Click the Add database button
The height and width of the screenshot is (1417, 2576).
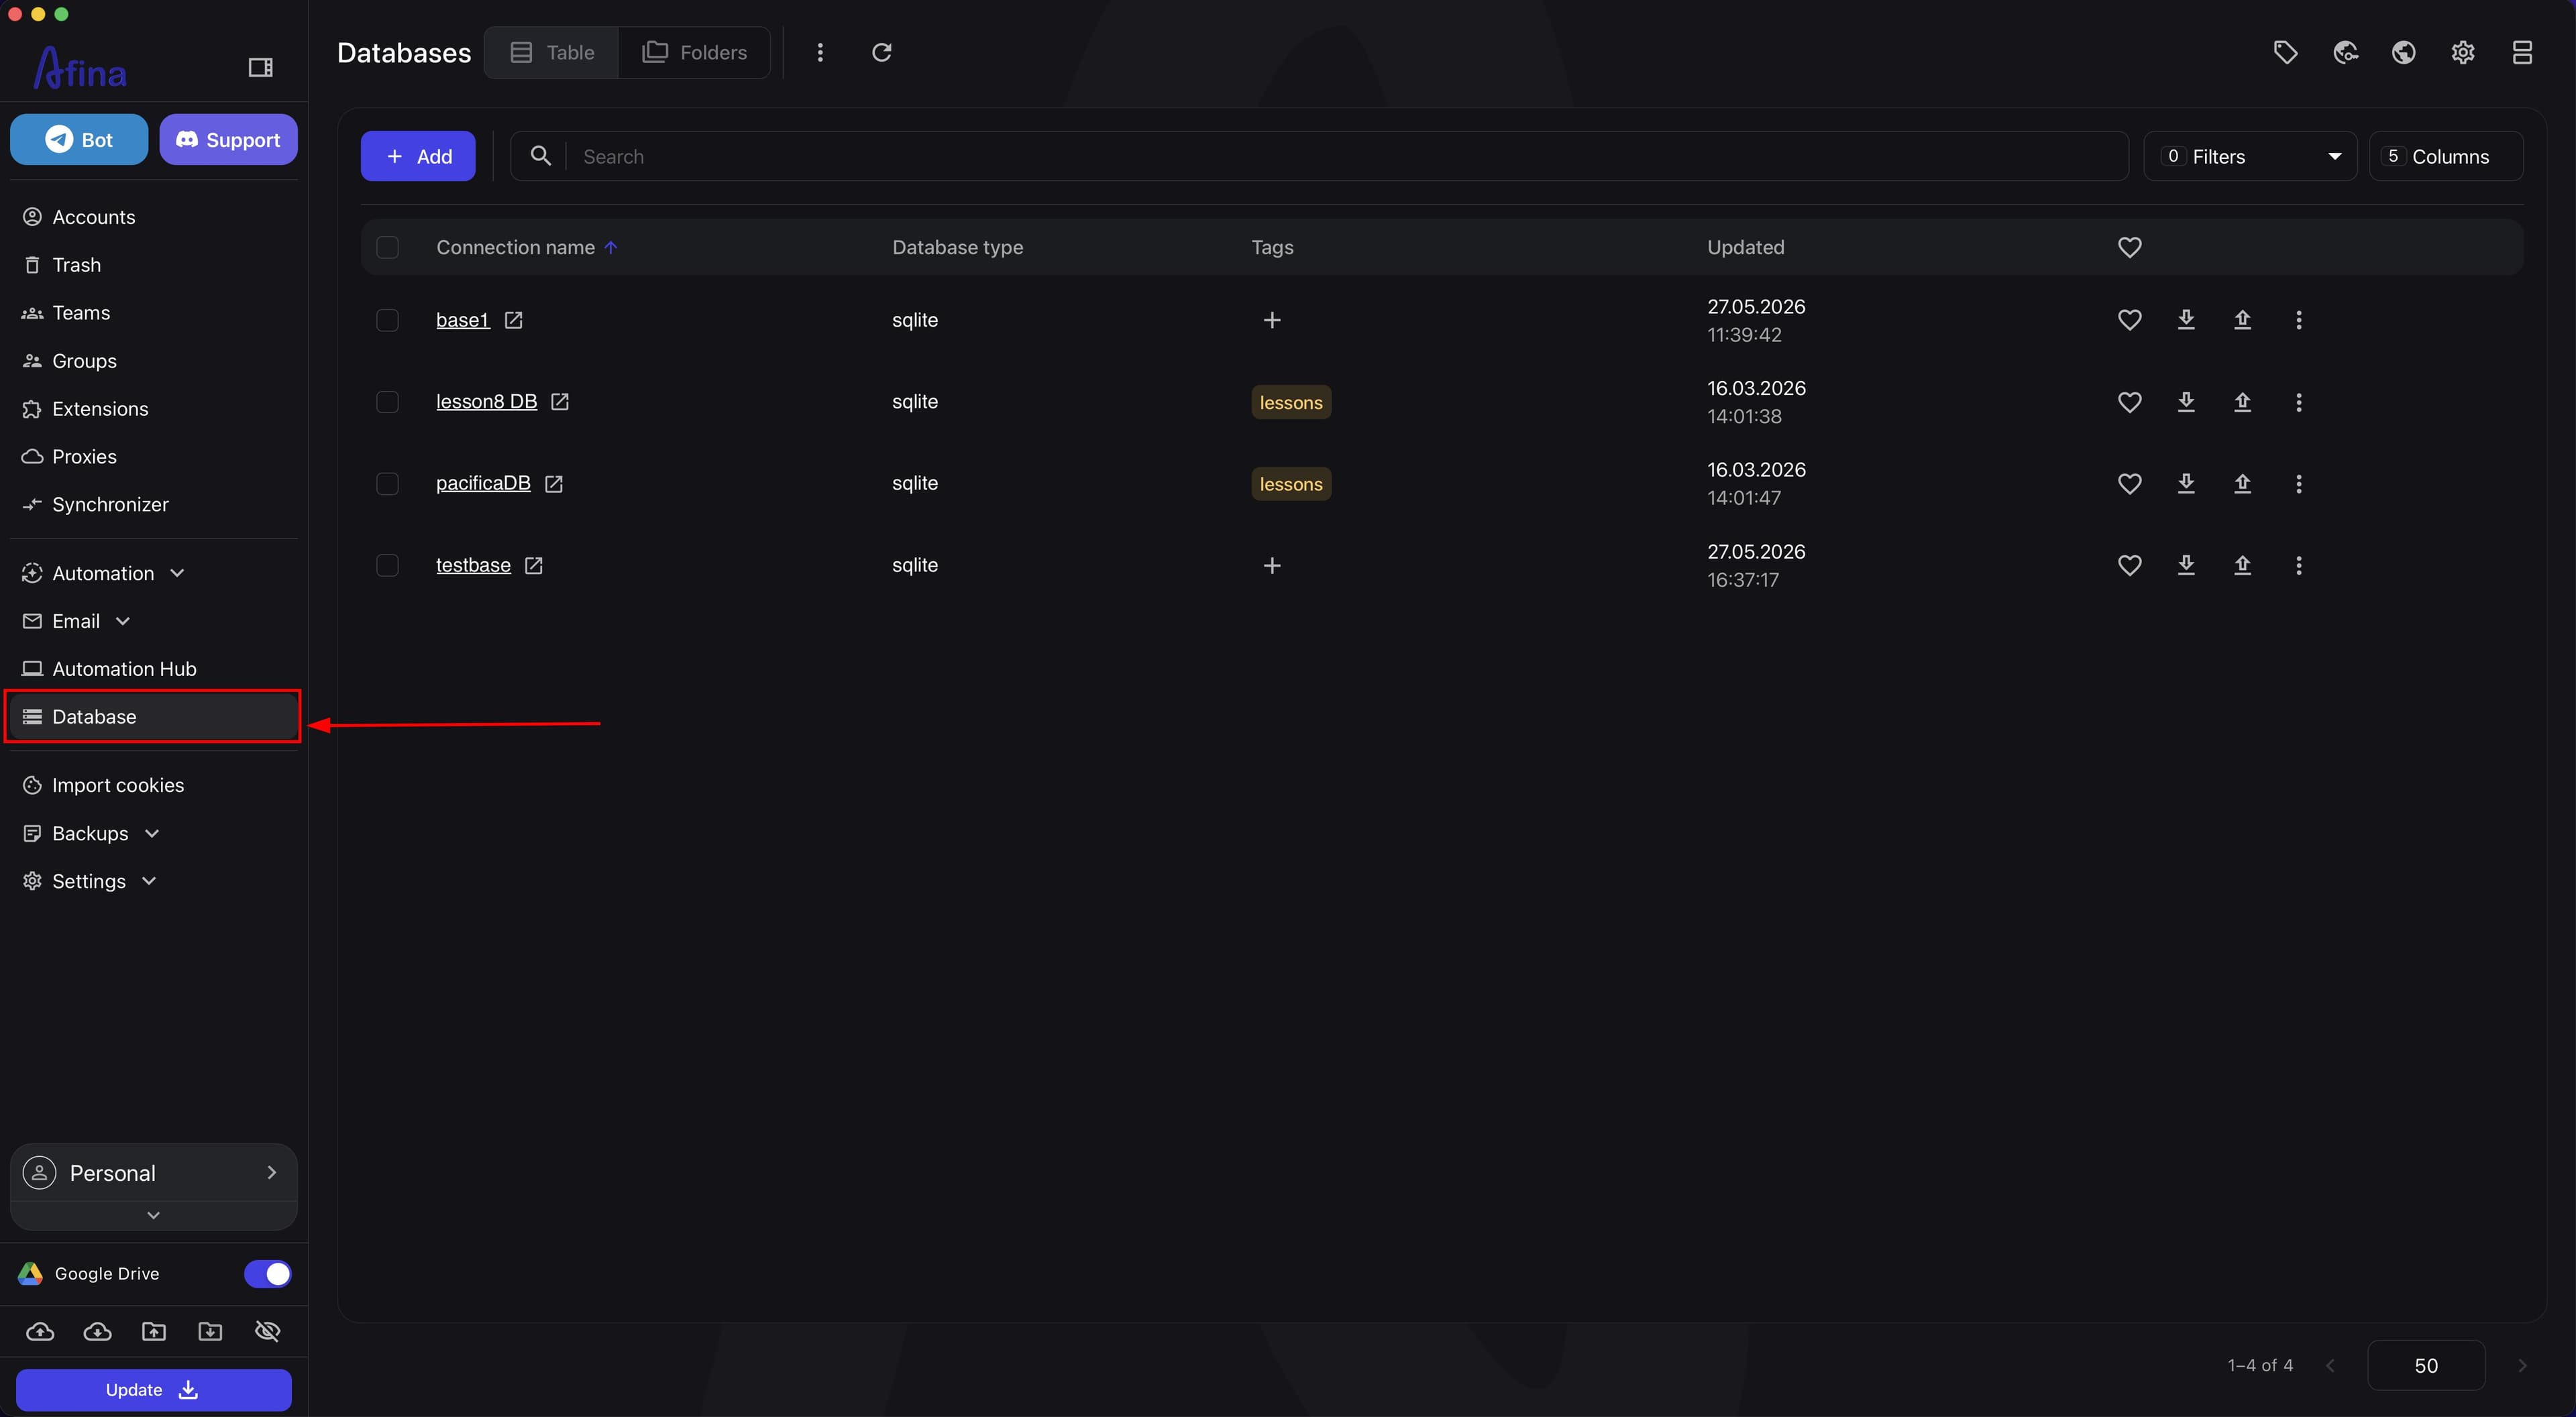418,156
